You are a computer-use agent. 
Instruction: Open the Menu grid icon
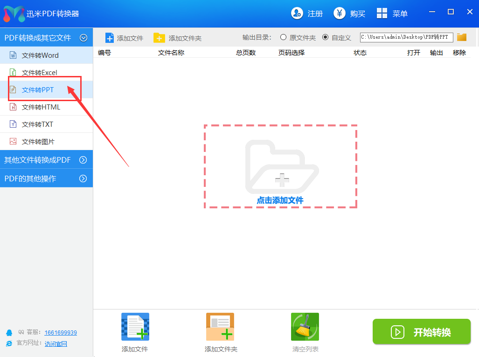382,14
